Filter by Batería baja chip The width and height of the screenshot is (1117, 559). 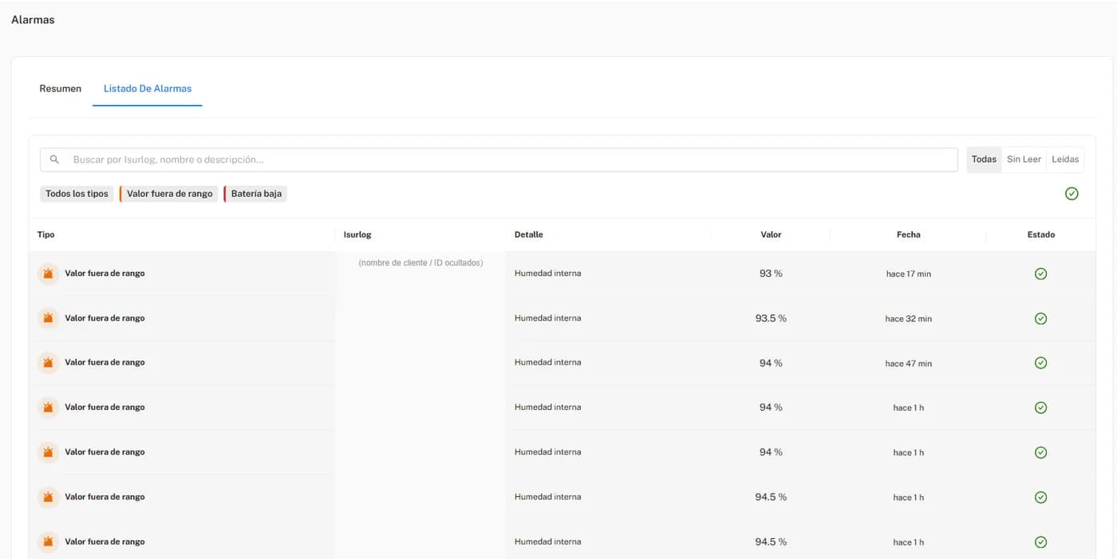pyautogui.click(x=255, y=194)
